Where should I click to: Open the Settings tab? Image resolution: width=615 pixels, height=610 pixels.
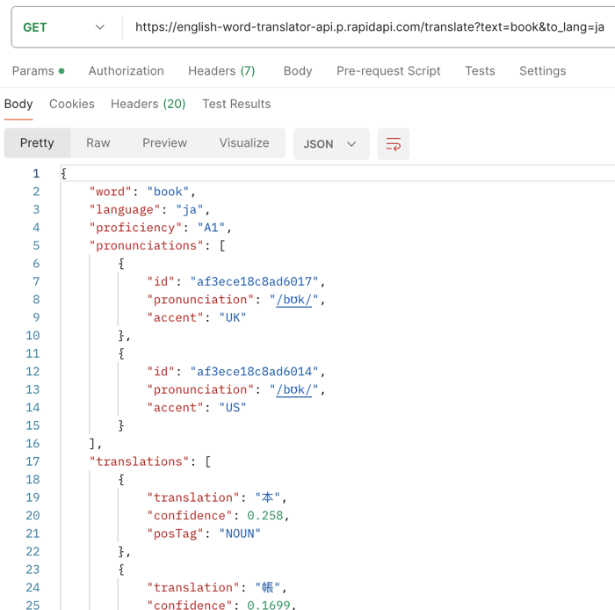click(542, 71)
